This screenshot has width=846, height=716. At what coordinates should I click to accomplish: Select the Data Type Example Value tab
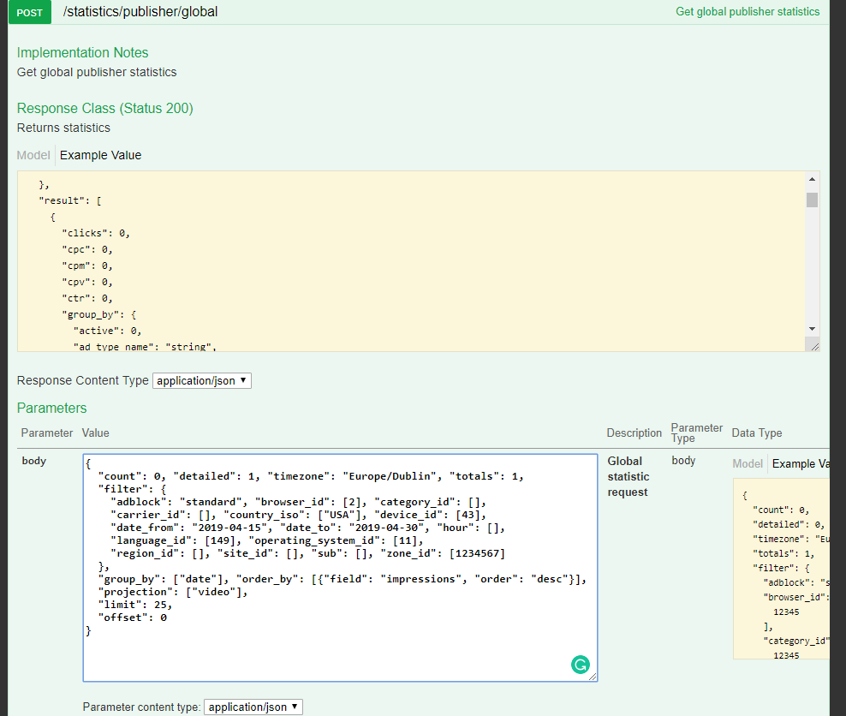point(801,464)
